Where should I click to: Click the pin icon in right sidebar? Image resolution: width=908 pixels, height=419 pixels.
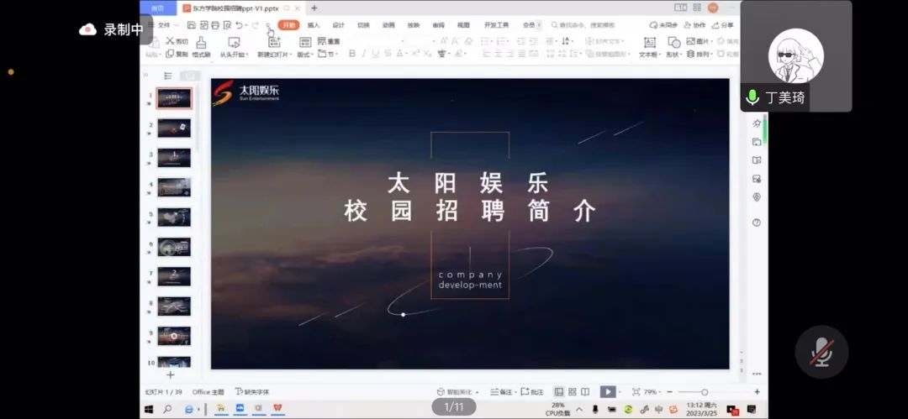click(x=757, y=123)
